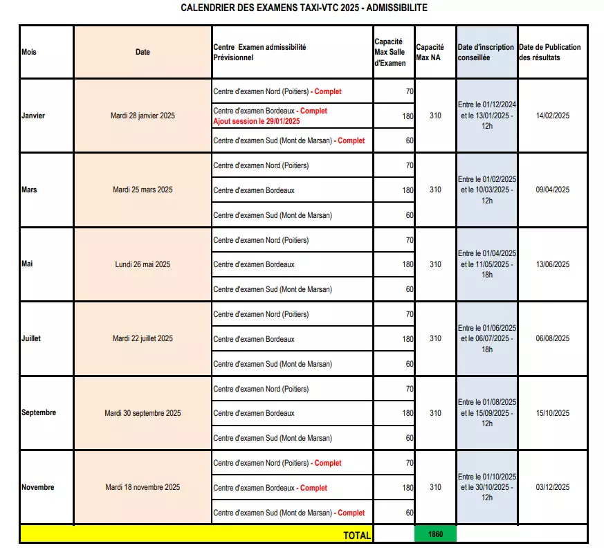Image resolution: width=604 pixels, height=548 pixels.
Task: Select the 'Mois' column header
Action: point(29,52)
